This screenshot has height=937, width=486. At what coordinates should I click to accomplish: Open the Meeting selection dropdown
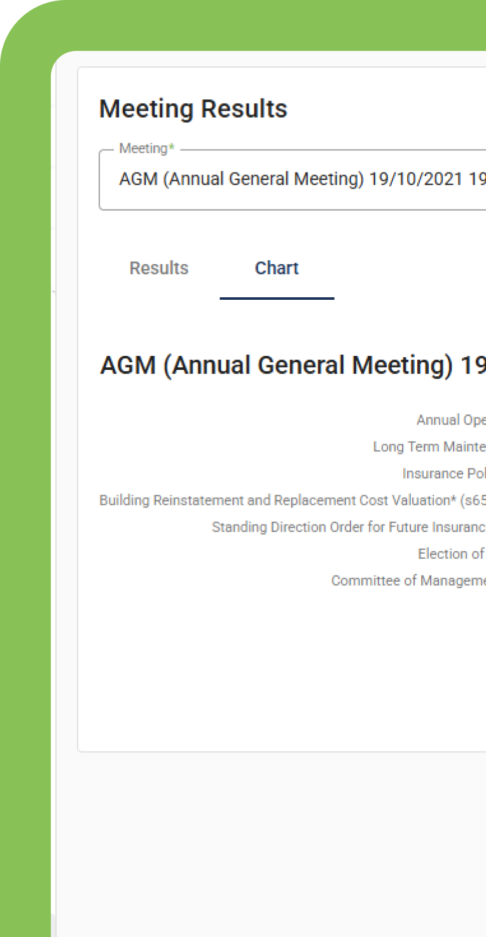[293, 180]
